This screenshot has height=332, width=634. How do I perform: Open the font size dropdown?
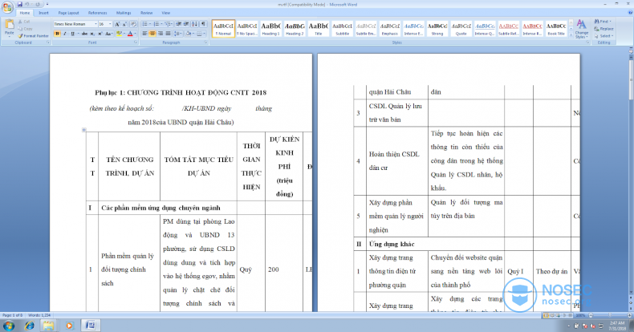110,24
